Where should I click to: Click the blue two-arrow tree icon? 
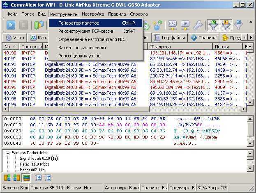pos(48,178)
